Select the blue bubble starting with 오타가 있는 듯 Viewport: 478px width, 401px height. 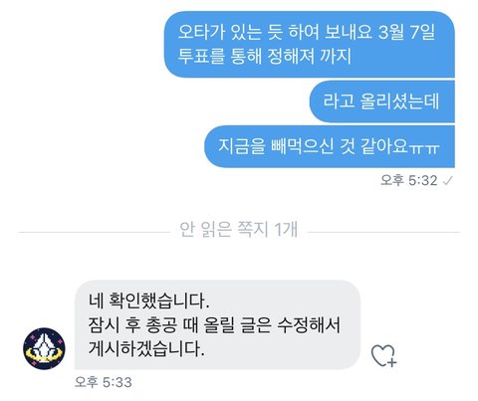(x=310, y=45)
